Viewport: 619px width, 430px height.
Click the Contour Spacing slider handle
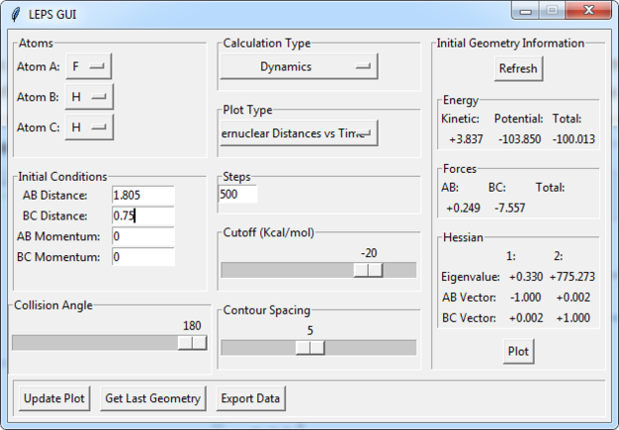[x=309, y=347]
